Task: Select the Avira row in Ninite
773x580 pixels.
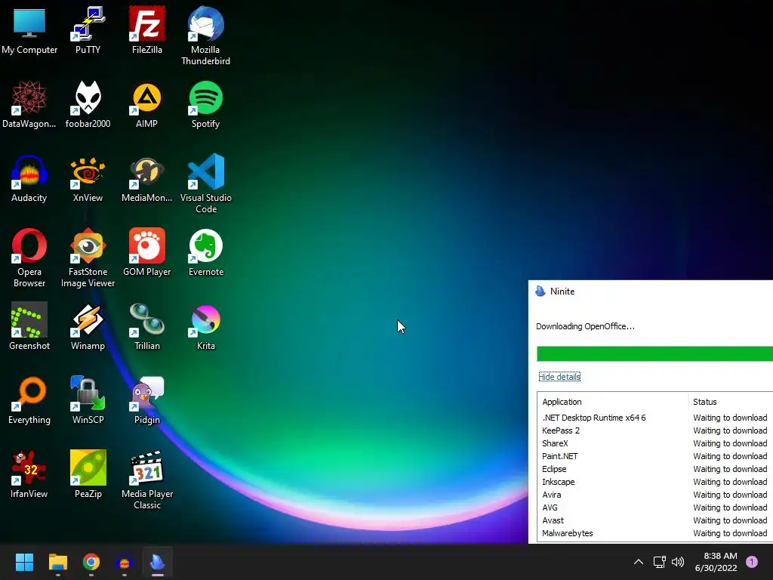Action: [655, 495]
